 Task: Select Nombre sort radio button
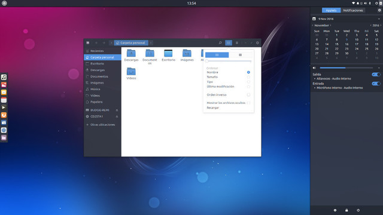248,72
